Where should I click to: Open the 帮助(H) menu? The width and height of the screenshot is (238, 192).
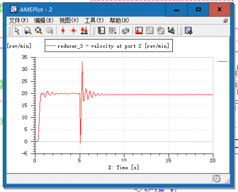pos(119,20)
